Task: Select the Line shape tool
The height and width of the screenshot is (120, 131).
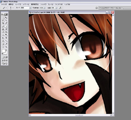Action: (6, 41)
